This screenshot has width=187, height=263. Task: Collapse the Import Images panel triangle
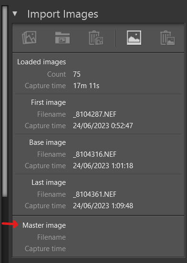(15, 14)
